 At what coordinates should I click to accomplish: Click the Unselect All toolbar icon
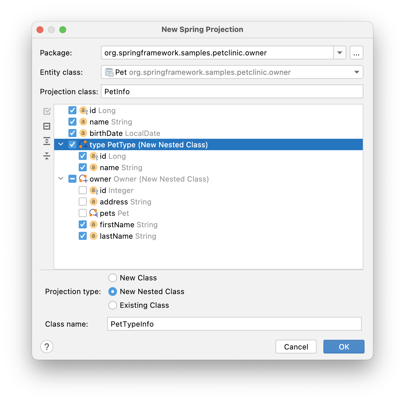pos(47,126)
